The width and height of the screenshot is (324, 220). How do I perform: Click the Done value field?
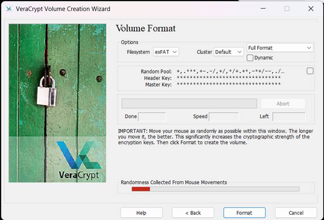(152, 117)
